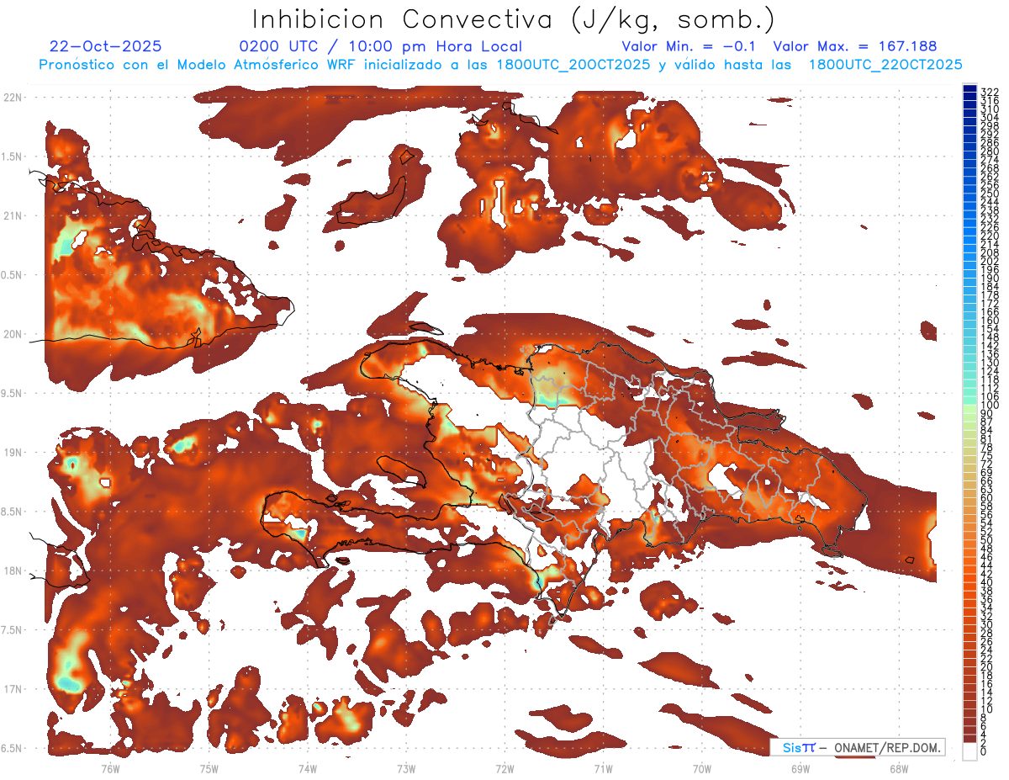
Task: Click the 69W longitude label
Action: point(800,768)
